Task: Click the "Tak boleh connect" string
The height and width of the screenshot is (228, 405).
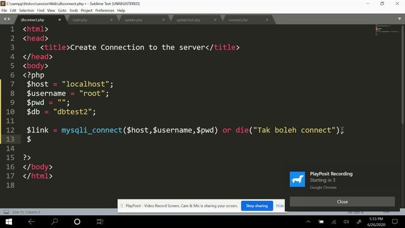Action: pos(294,130)
